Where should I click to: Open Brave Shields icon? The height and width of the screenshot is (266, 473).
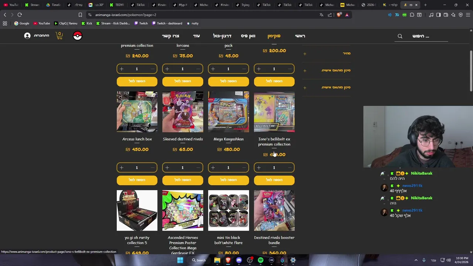pos(339,15)
